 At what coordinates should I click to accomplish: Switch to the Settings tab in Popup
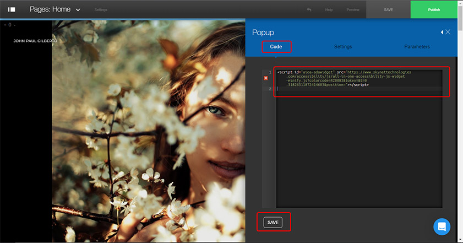tap(342, 47)
